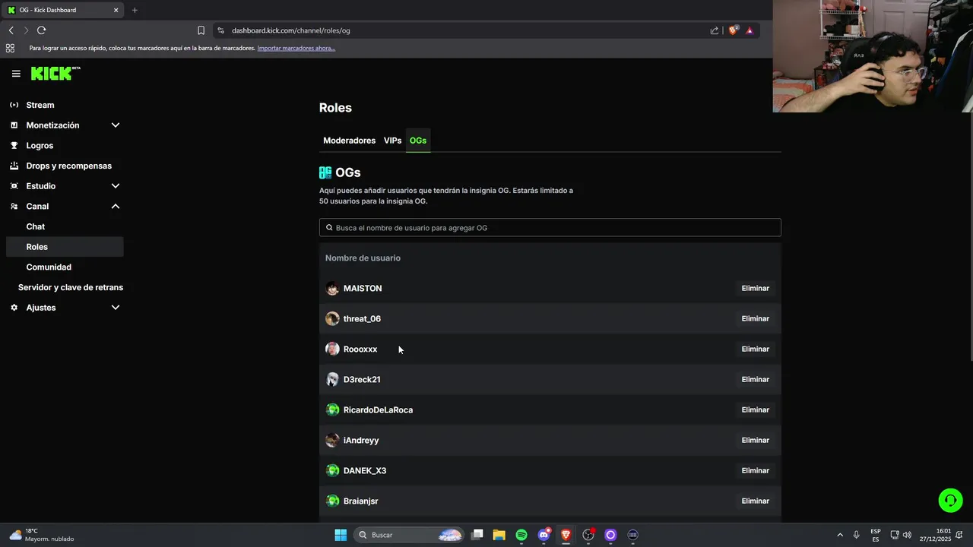Open Spotify from the taskbar
Screen dimensions: 973x547
point(521,535)
